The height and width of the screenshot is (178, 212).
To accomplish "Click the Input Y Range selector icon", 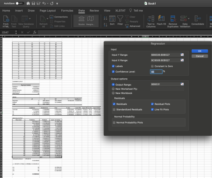I will point(182,55).
